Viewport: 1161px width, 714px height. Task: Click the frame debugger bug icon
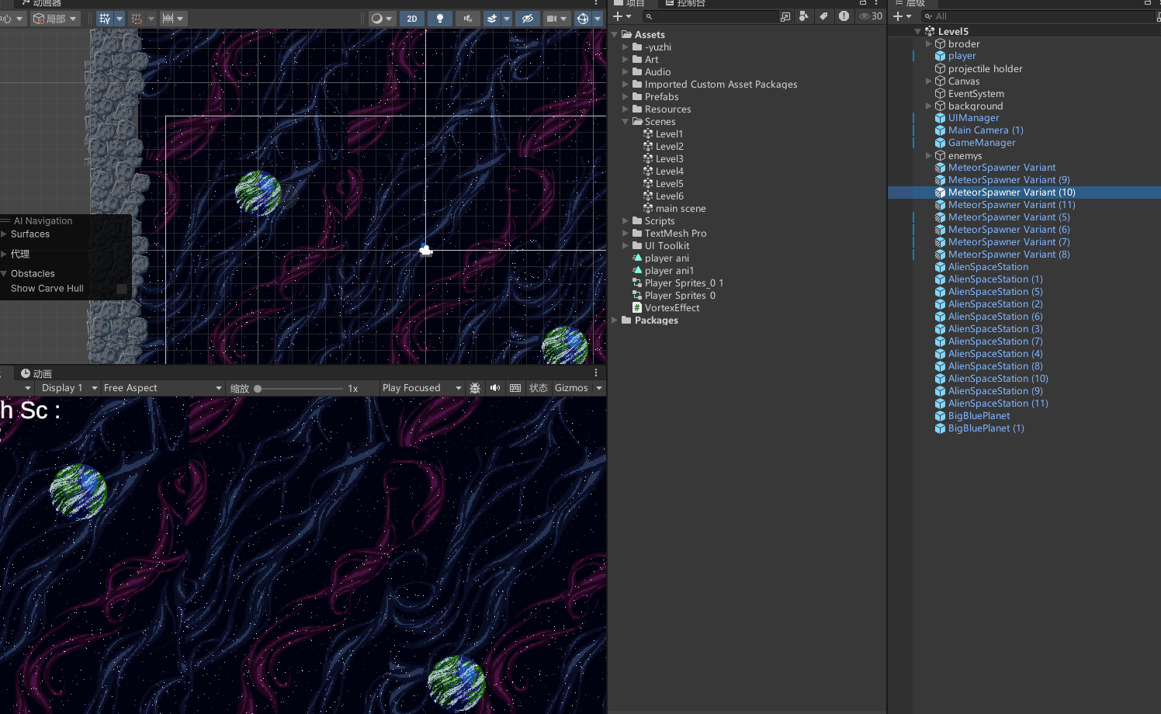[475, 388]
